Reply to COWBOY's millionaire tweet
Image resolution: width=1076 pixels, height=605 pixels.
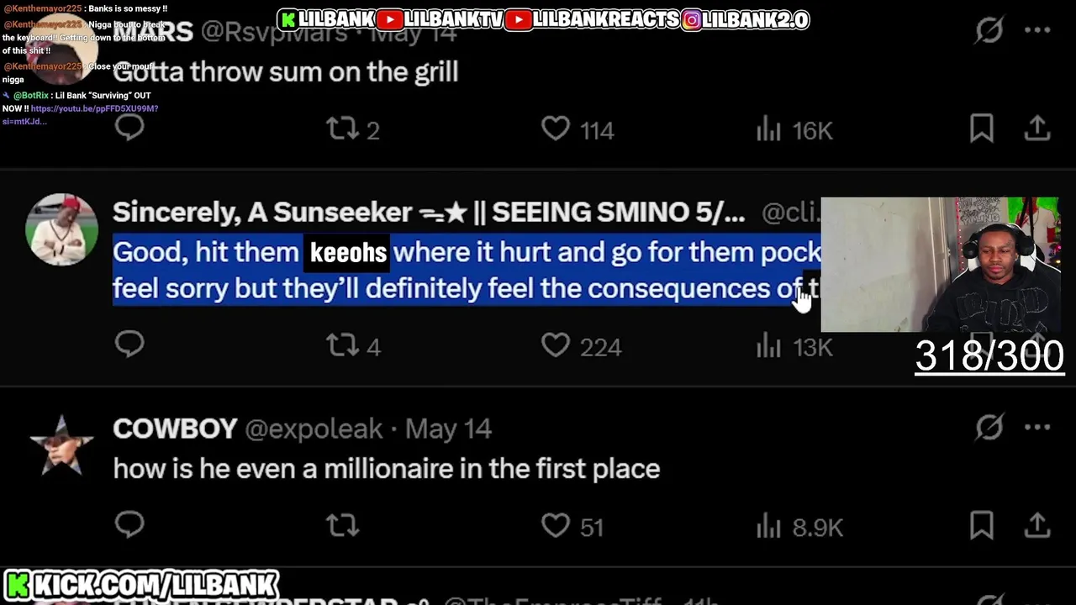tap(129, 525)
